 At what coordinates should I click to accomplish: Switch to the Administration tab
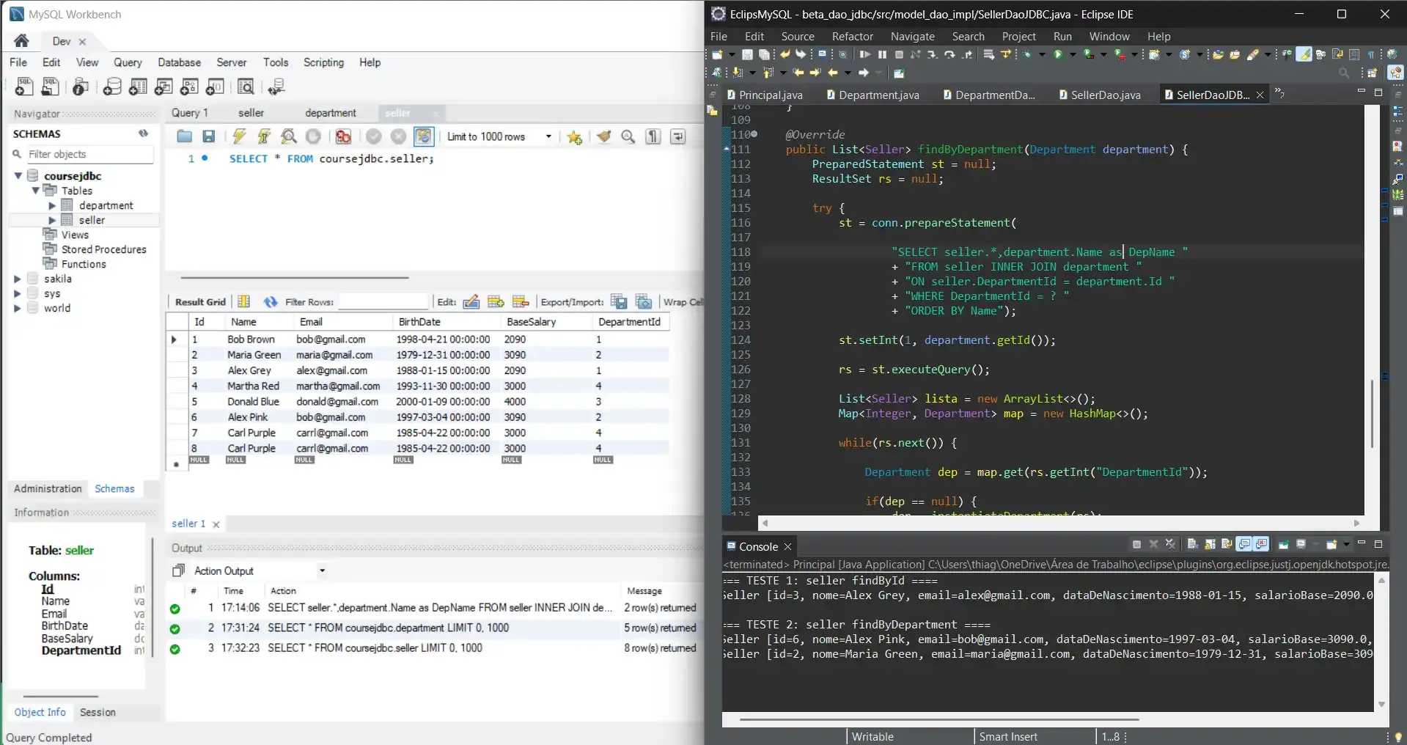point(48,489)
